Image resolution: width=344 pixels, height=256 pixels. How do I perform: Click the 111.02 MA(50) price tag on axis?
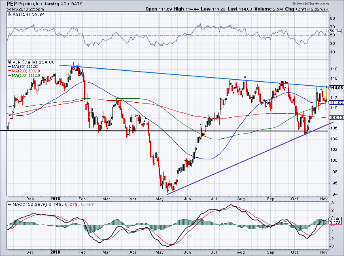(336, 103)
